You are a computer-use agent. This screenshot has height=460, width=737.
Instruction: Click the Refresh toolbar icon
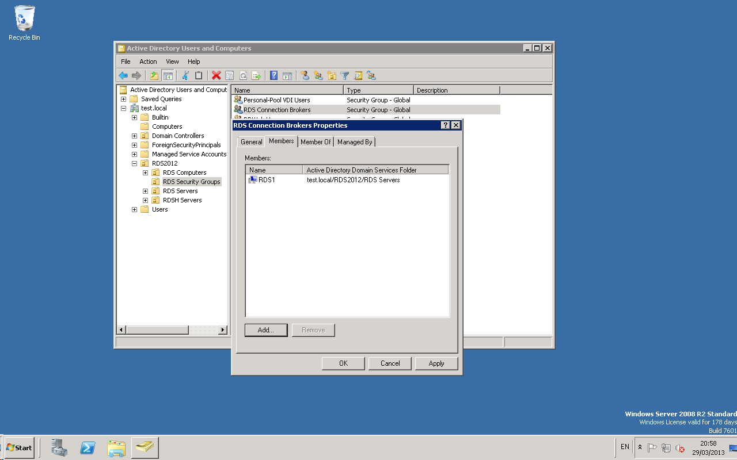click(x=243, y=75)
